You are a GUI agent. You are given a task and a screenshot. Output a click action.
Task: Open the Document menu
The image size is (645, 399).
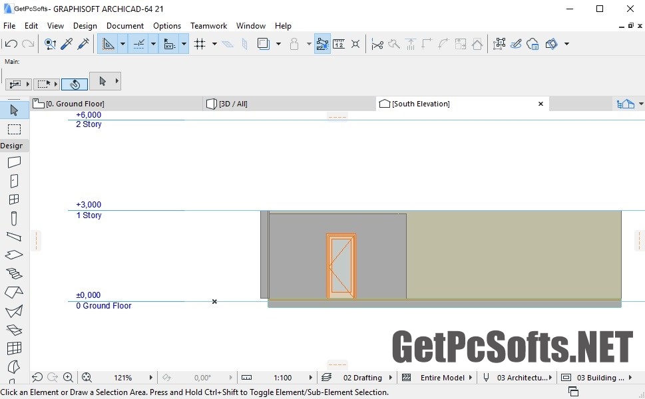tap(125, 25)
